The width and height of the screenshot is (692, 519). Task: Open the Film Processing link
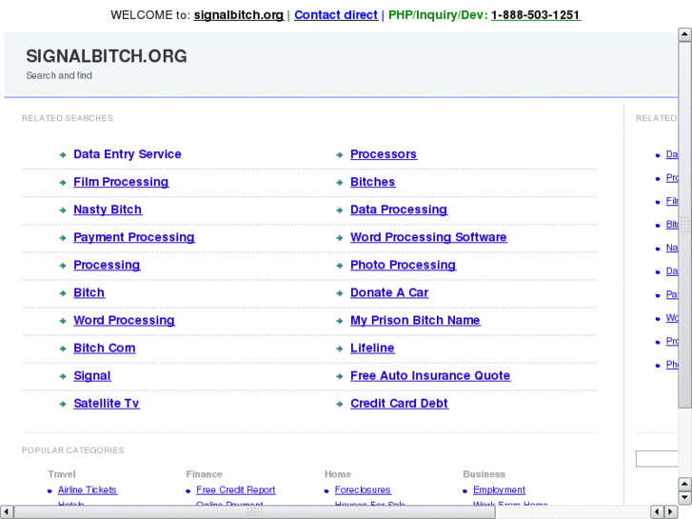[121, 182]
